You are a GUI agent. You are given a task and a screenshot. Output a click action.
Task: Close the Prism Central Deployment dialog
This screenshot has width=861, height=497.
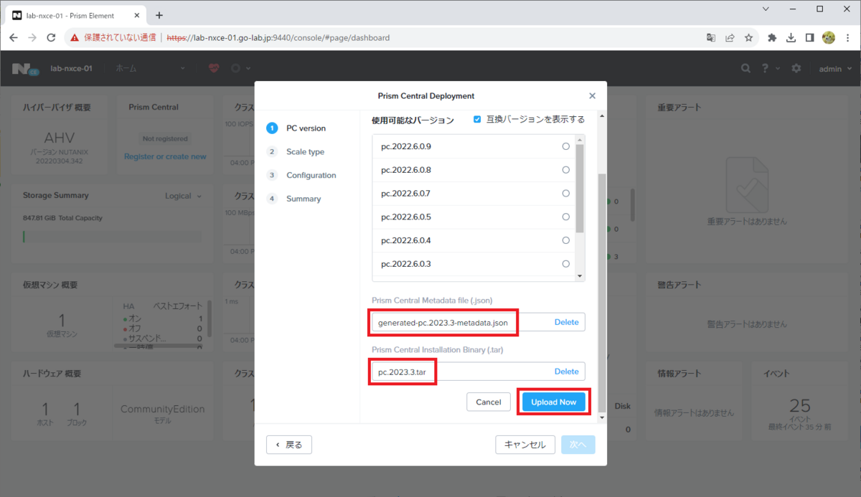coord(592,95)
